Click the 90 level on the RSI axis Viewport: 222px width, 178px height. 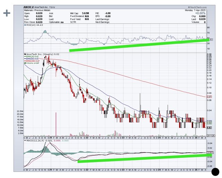[208, 27]
